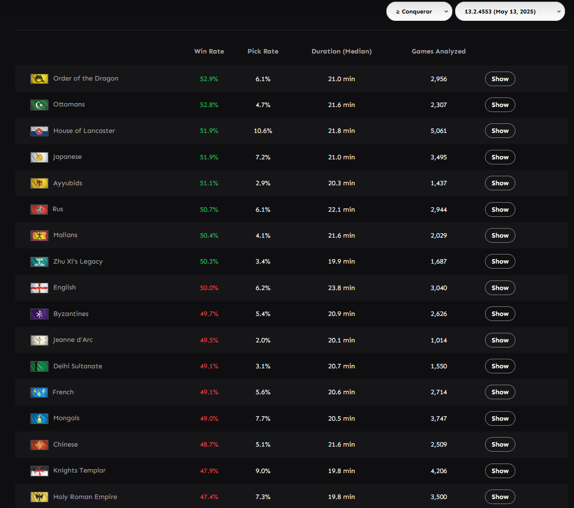Image resolution: width=574 pixels, height=508 pixels.
Task: Click the Japanese civilization flag icon
Action: point(39,157)
